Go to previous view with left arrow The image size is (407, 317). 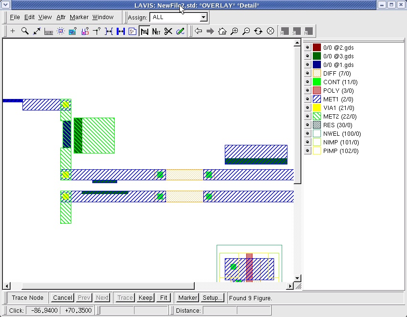click(x=198, y=32)
